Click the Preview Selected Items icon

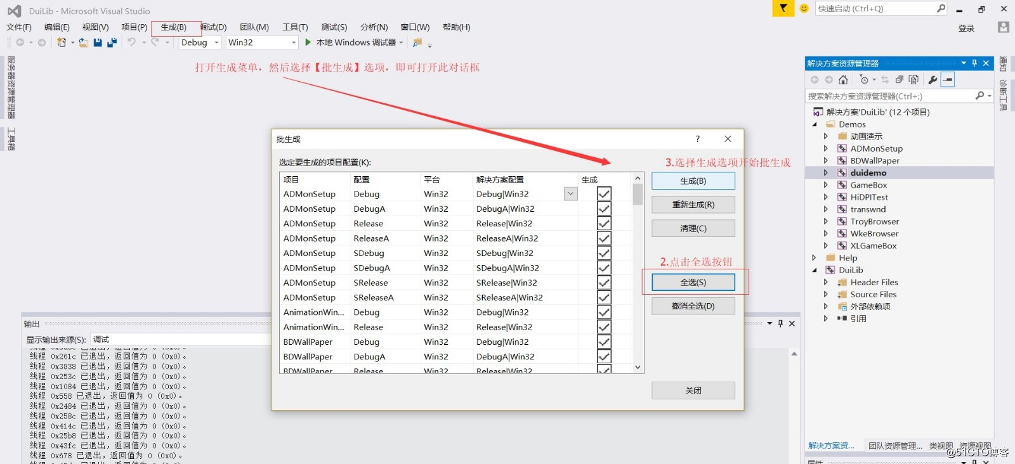click(x=948, y=79)
